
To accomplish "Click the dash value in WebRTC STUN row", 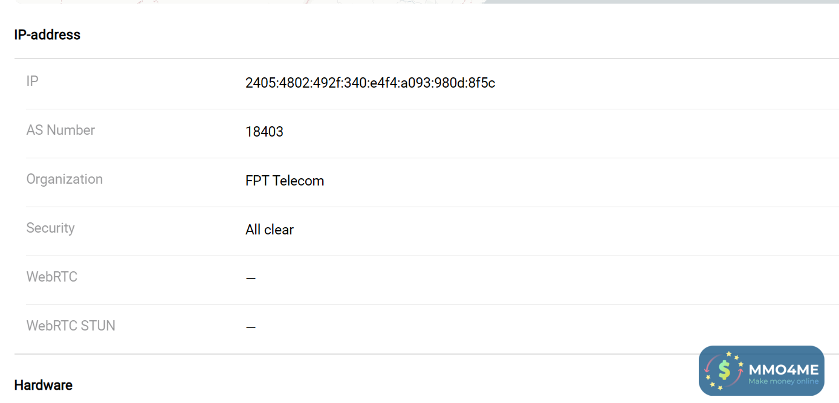I will (x=251, y=327).
